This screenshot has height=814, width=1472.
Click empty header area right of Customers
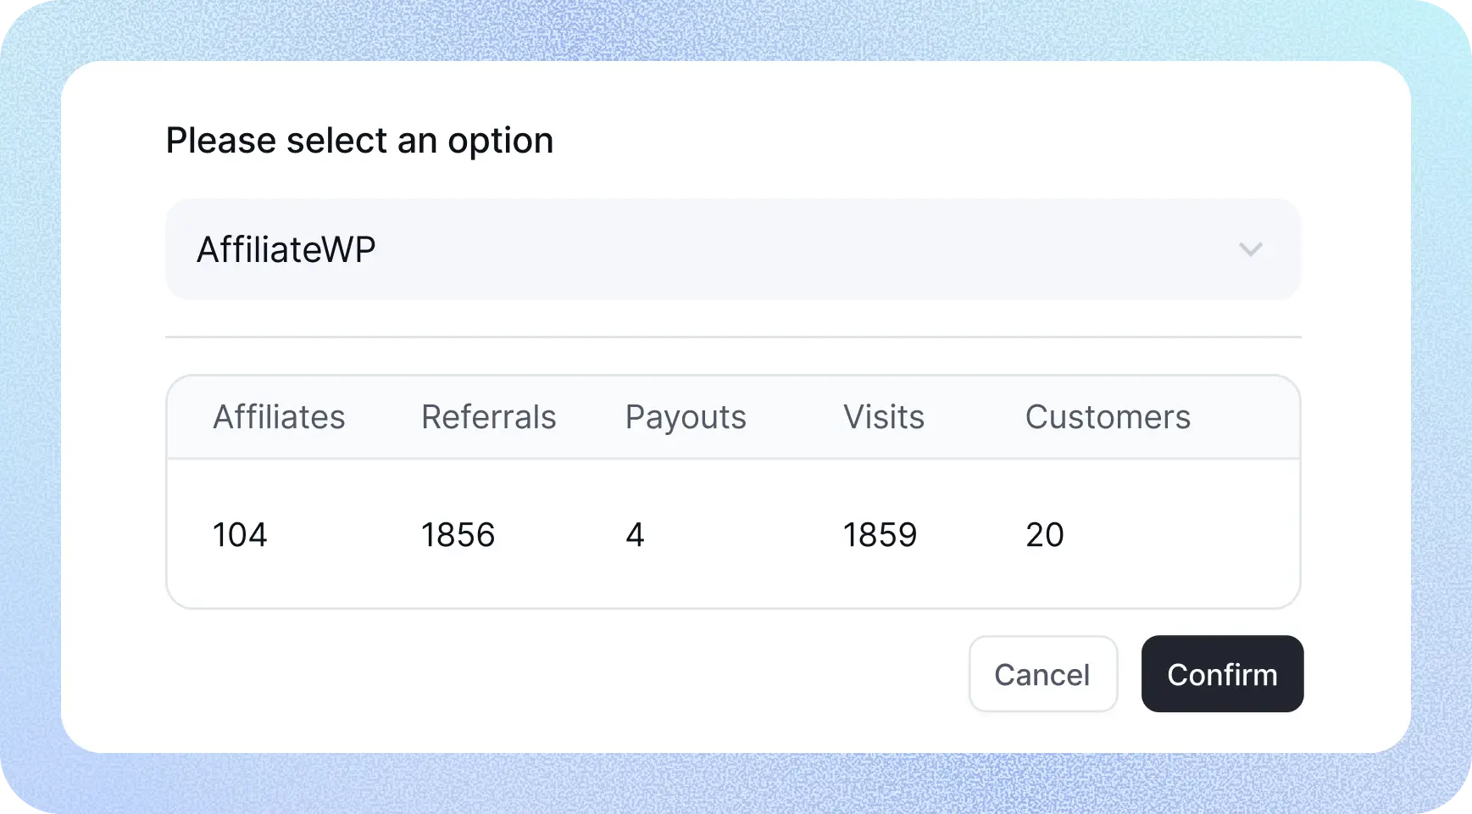point(1246,417)
